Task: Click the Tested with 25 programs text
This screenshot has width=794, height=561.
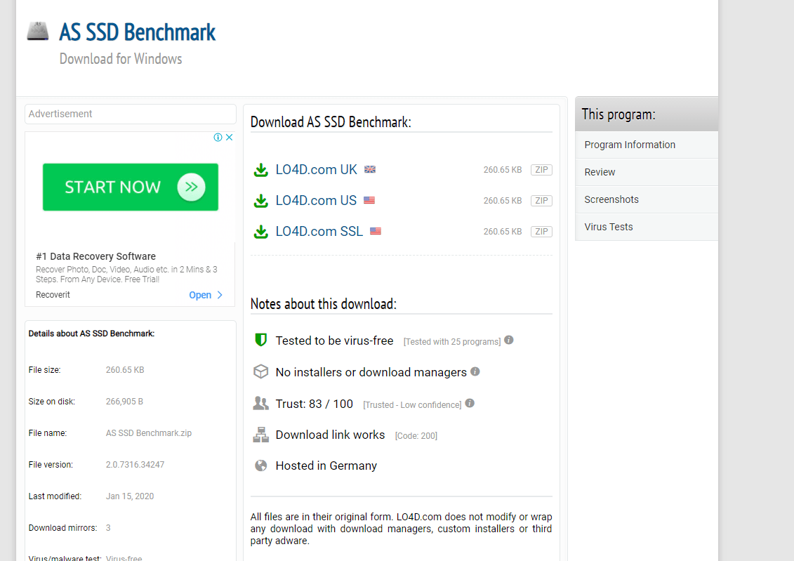Action: [x=452, y=342]
